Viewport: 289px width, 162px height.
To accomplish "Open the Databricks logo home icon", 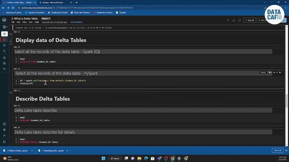I will click(4, 20).
